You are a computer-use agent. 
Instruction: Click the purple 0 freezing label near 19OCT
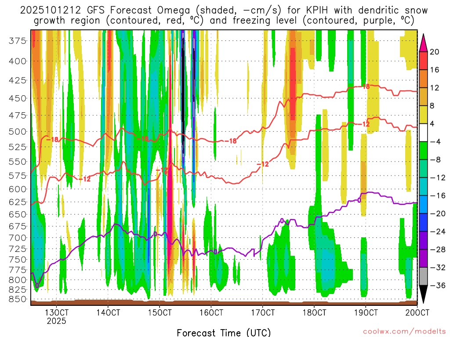[x=359, y=200]
